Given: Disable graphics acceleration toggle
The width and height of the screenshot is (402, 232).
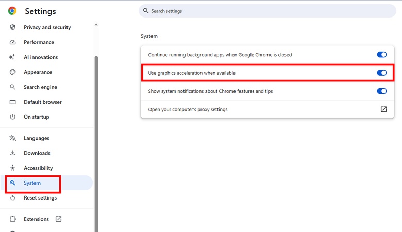Looking at the screenshot, I should pyautogui.click(x=382, y=73).
